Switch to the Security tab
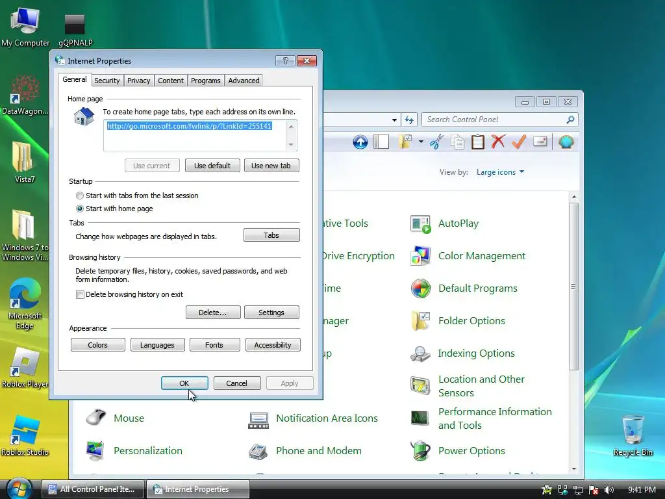This screenshot has width=665, height=499. click(107, 81)
